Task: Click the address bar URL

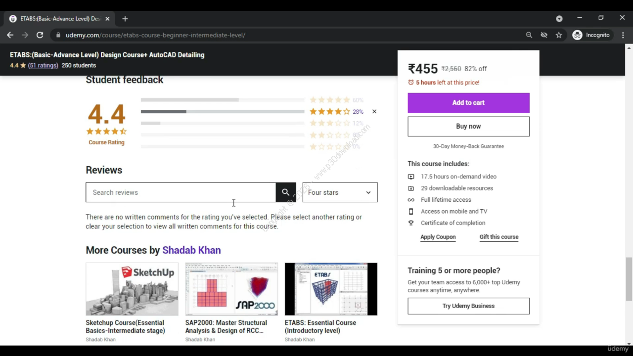Action: pyautogui.click(x=155, y=35)
